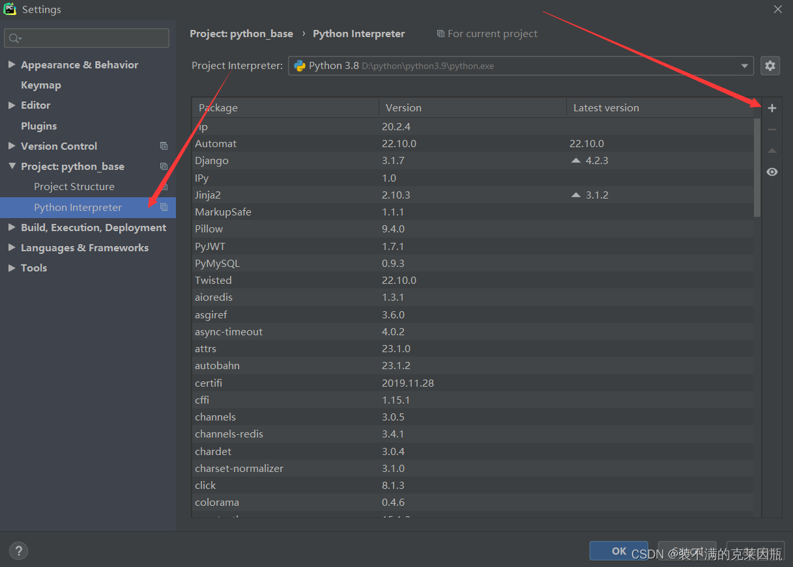Select the Pillow package row
793x567 pixels.
pos(472,229)
